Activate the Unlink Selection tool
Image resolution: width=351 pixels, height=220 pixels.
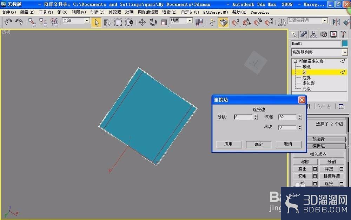point(43,22)
